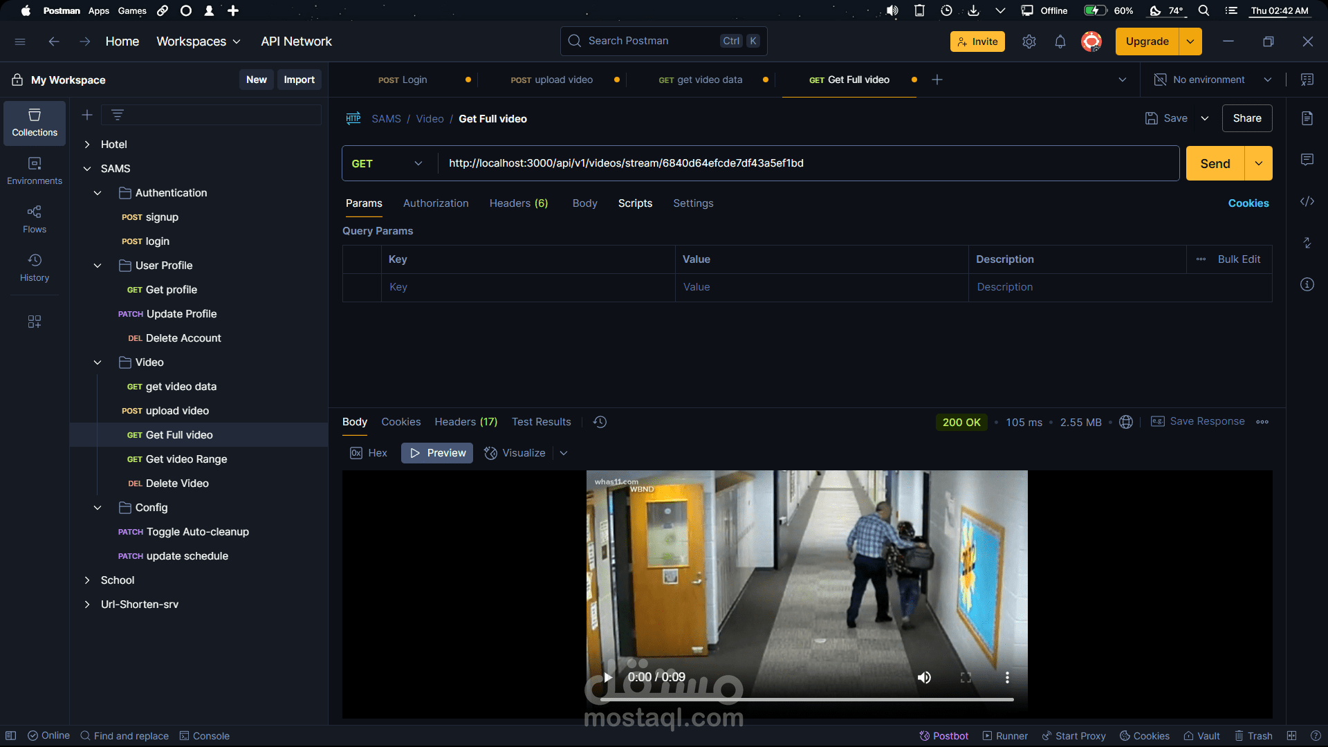The width and height of the screenshot is (1328, 747).
Task: Open the Flows sidebar panel
Action: (35, 219)
